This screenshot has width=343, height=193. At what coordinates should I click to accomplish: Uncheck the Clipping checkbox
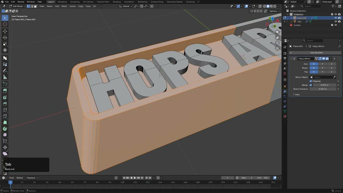coord(311,81)
